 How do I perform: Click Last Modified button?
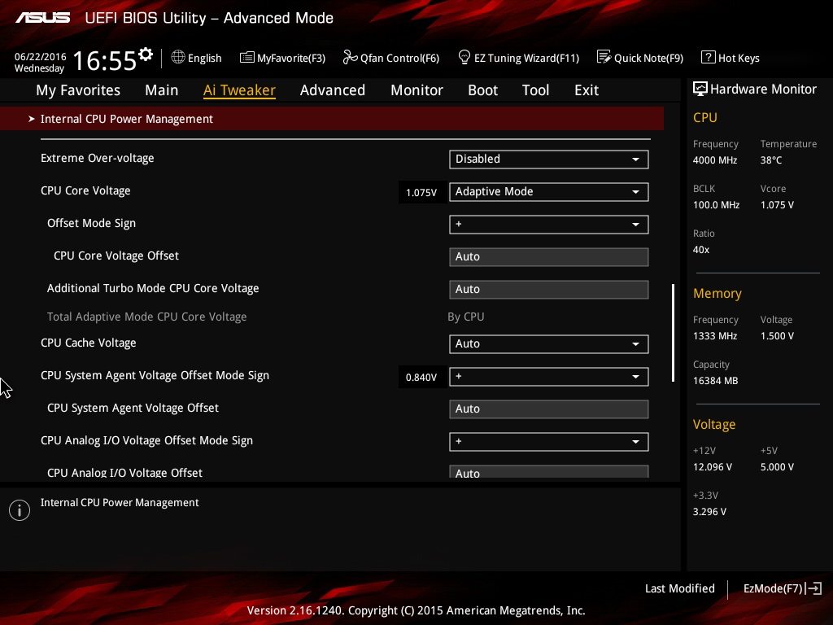pos(680,588)
